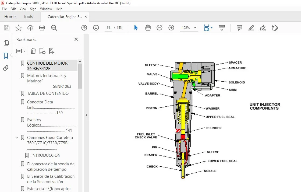Open the page display options dropdown arrow

(211, 28)
